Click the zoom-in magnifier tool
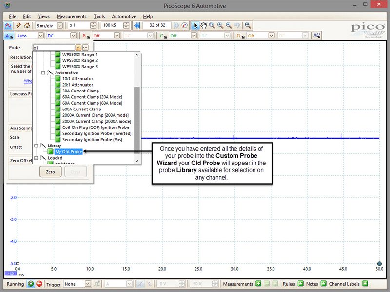The image size is (390, 292). [x=220, y=25]
